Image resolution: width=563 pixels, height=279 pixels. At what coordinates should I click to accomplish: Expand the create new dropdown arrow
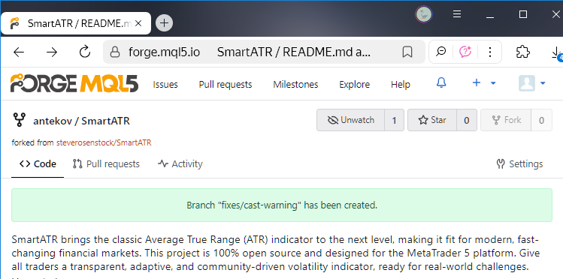click(493, 83)
